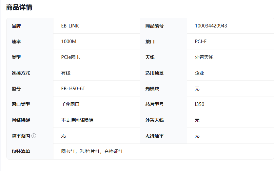The width and height of the screenshot is (275, 171).
Task: Select the 无 value for 无线速率
Action: pos(197,136)
